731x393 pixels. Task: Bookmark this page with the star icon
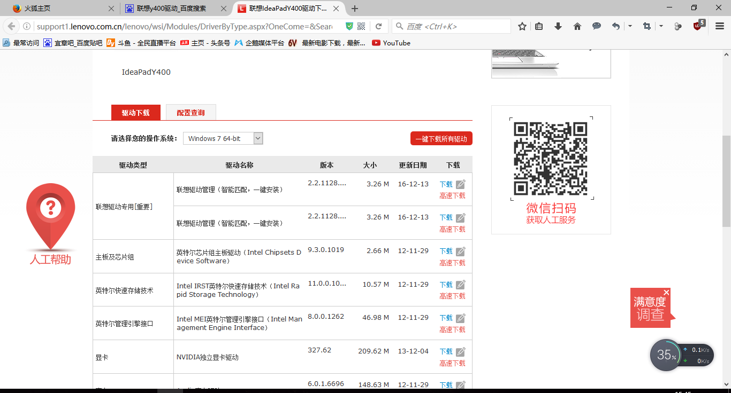pyautogui.click(x=522, y=25)
